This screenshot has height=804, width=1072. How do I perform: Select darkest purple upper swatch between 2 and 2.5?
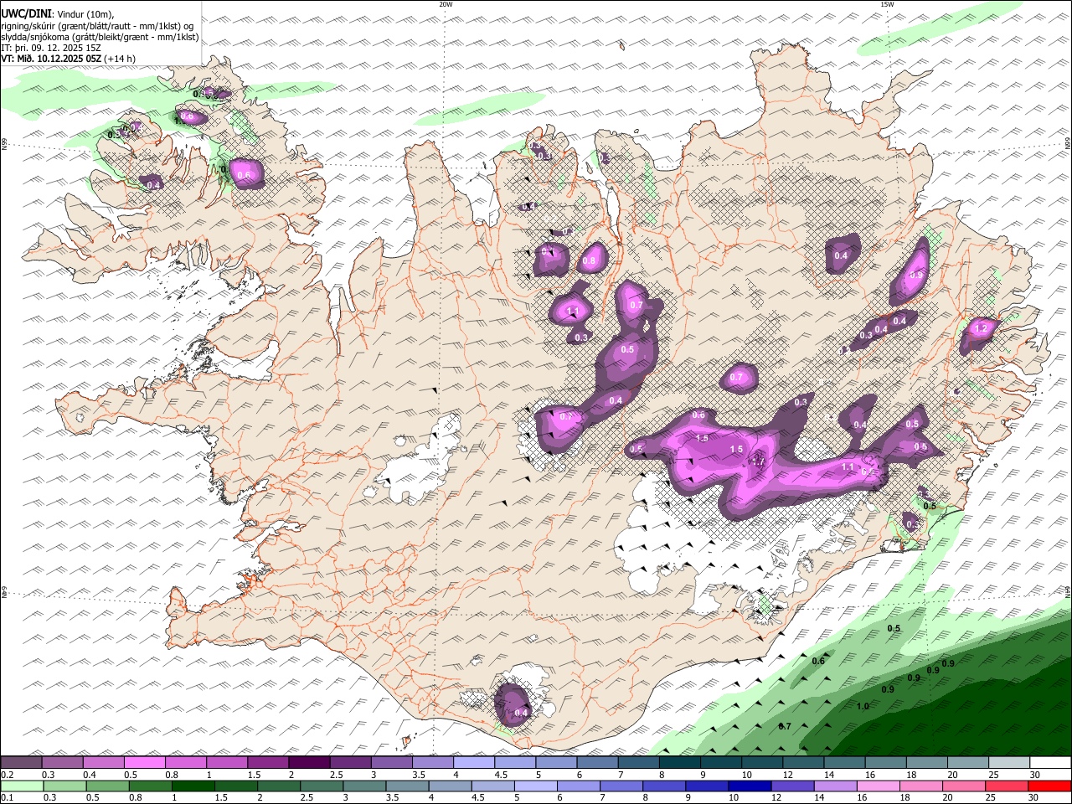[x=309, y=763]
